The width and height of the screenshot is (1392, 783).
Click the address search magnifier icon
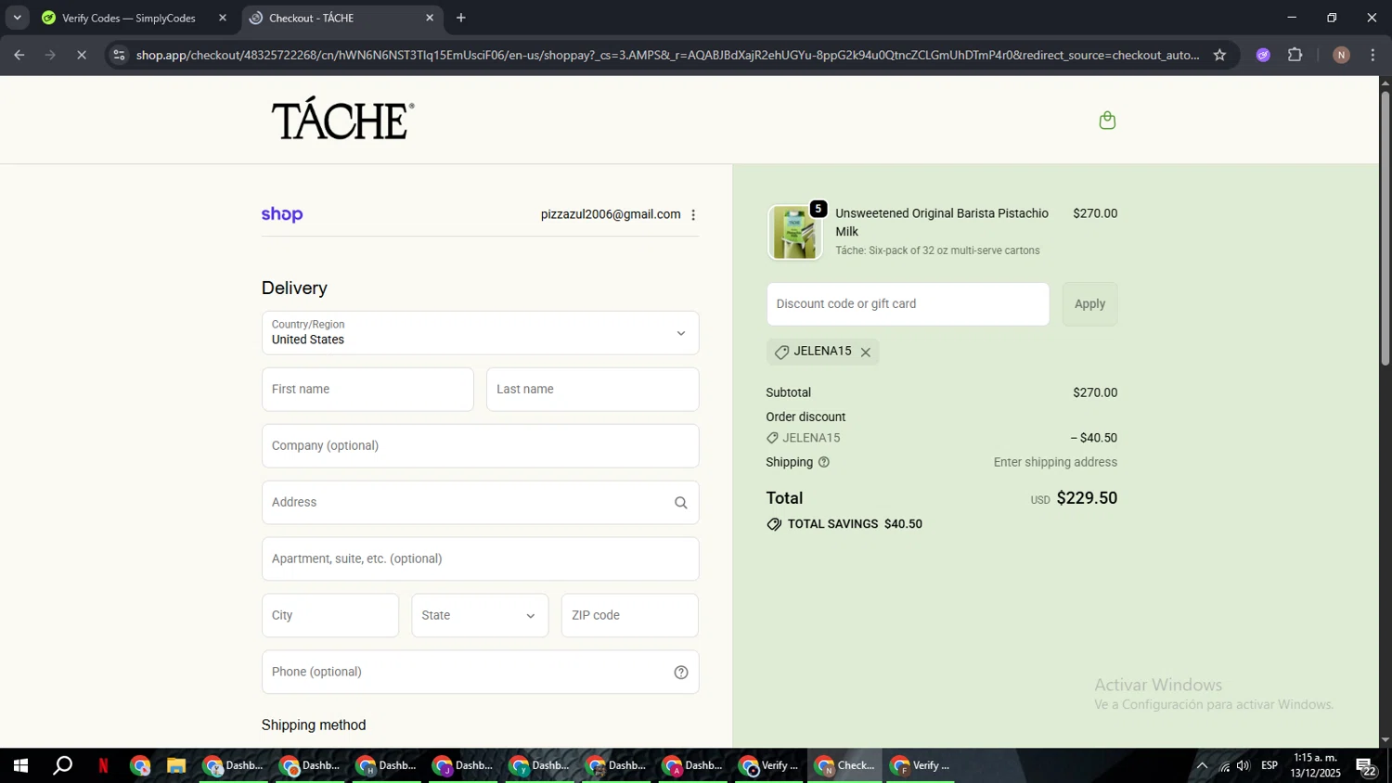pyautogui.click(x=681, y=503)
